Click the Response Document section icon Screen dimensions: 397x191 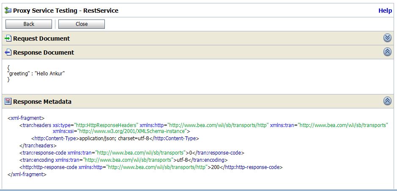[x=8, y=53]
